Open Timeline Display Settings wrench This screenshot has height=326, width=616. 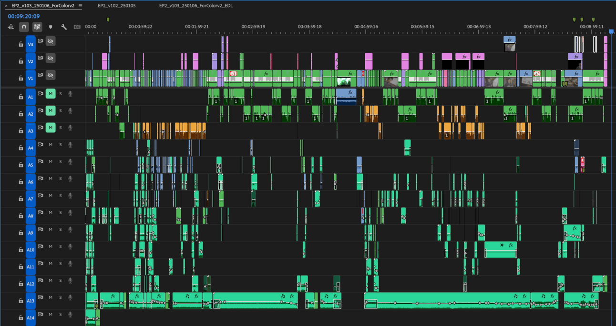click(x=64, y=27)
